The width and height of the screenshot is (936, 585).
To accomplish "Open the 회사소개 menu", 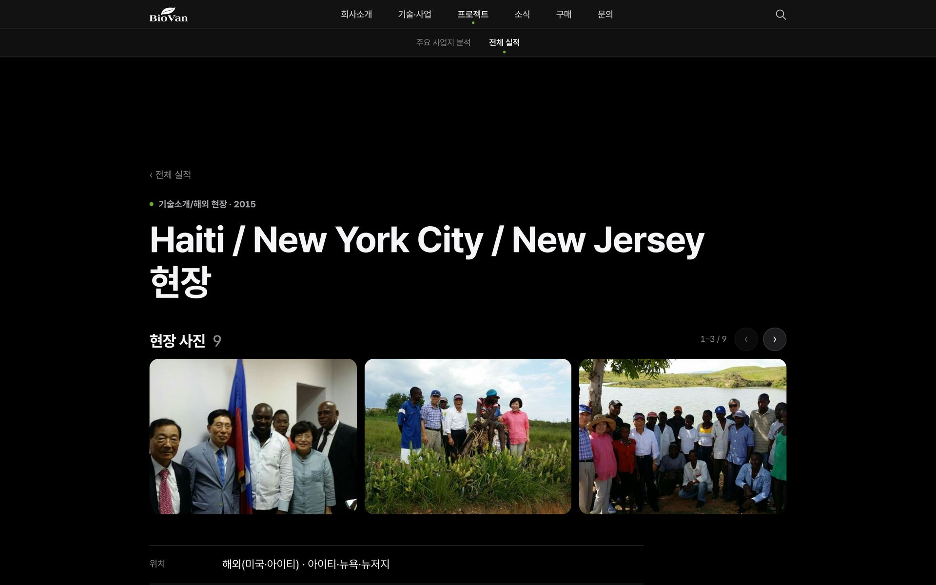I will coord(356,14).
